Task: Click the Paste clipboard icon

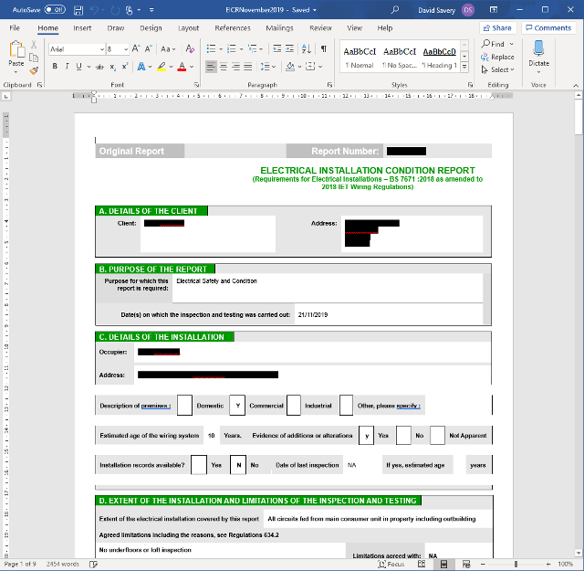Action: [x=16, y=56]
